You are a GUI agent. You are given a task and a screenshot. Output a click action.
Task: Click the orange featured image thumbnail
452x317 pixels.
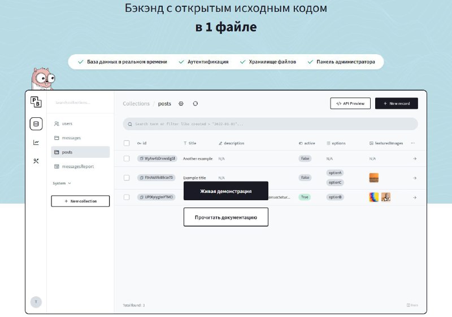374,178
